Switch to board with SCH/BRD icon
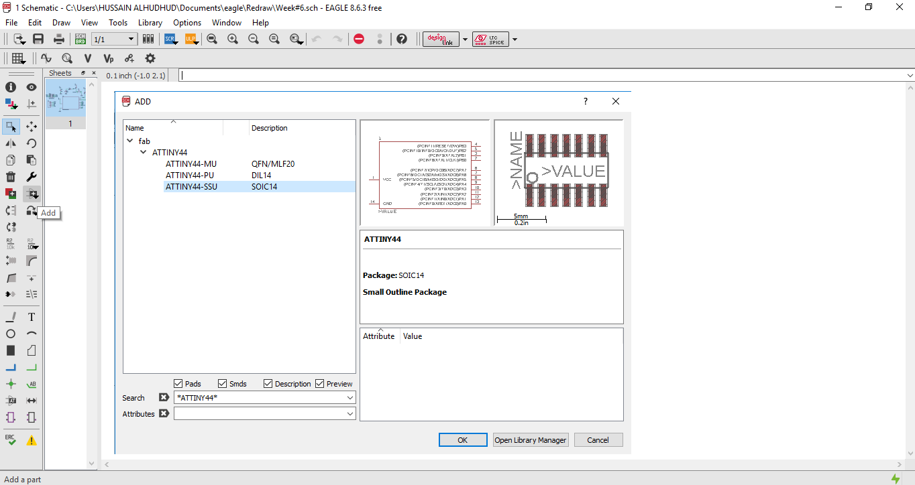This screenshot has height=485, width=915. [x=80, y=39]
